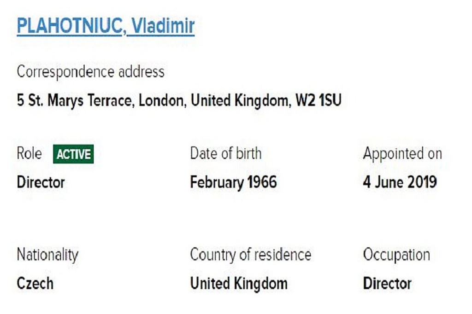
Task: Click the Occupation label
Action: pyautogui.click(x=396, y=255)
